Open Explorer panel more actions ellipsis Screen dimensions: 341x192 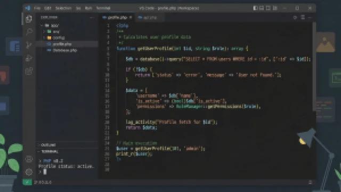coord(92,18)
